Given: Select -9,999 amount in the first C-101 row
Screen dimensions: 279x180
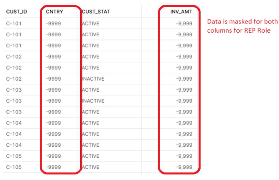Looking at the screenshot, I should click(184, 23).
